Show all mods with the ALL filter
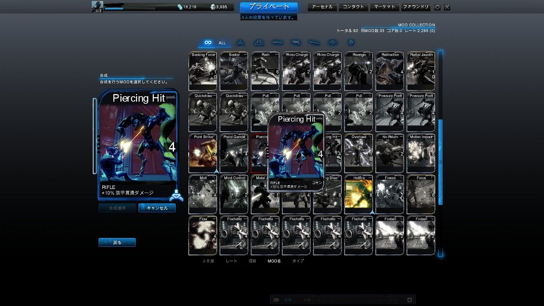 click(x=215, y=43)
